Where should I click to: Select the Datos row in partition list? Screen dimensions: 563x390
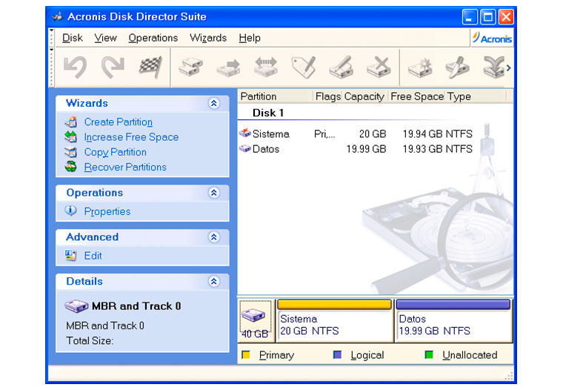point(356,149)
